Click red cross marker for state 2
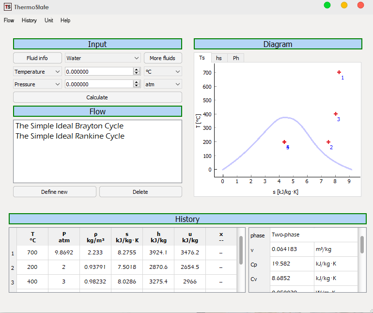 pyautogui.click(x=328, y=142)
